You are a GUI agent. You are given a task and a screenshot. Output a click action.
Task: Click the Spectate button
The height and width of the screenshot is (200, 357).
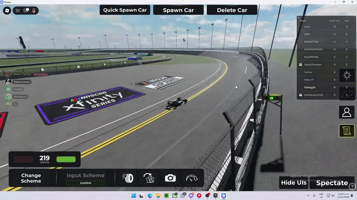[x=332, y=183]
